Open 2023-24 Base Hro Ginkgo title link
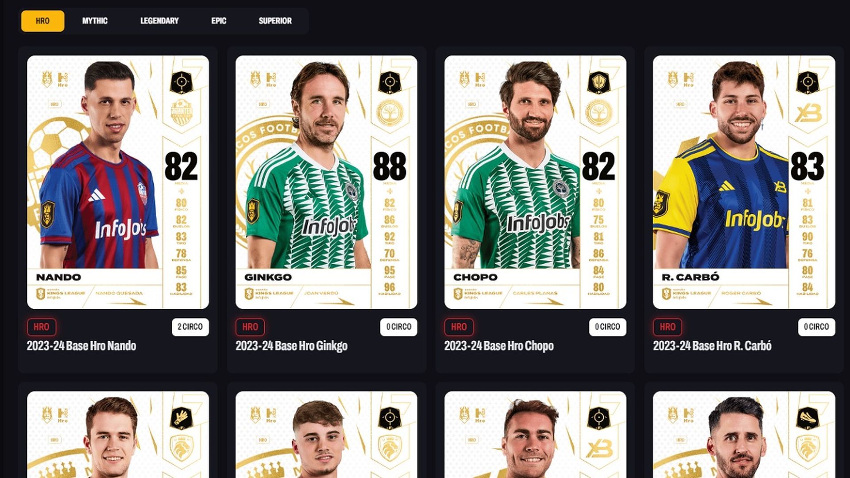Screen dimensions: 850x478 pos(291,346)
